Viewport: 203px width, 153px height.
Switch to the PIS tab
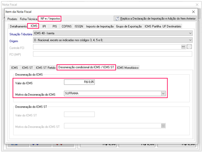point(55,26)
